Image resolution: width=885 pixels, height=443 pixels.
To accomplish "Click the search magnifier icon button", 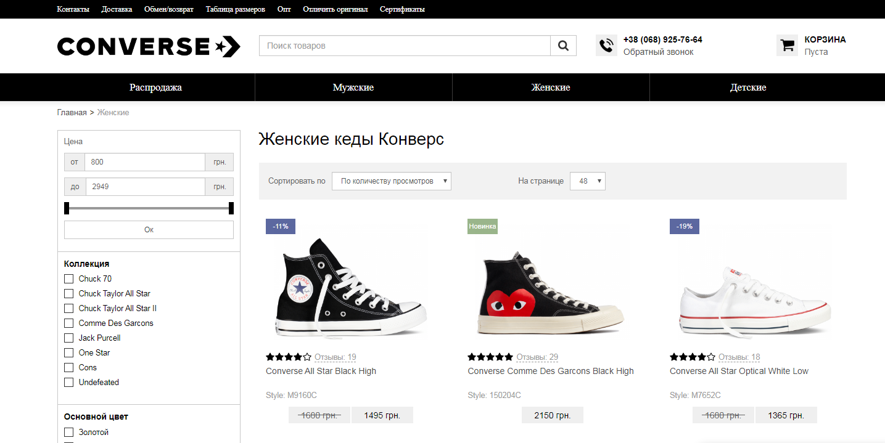I will point(563,46).
